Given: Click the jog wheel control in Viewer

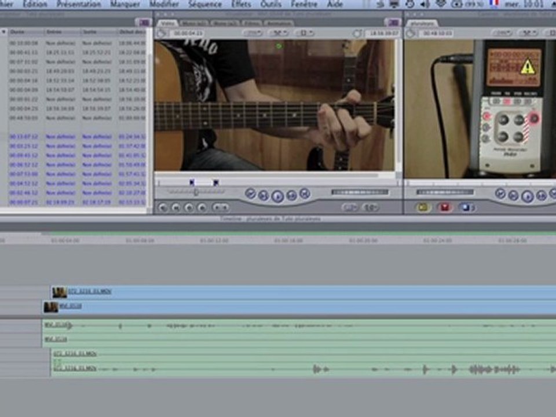Looking at the screenshot, I should click(x=360, y=192).
